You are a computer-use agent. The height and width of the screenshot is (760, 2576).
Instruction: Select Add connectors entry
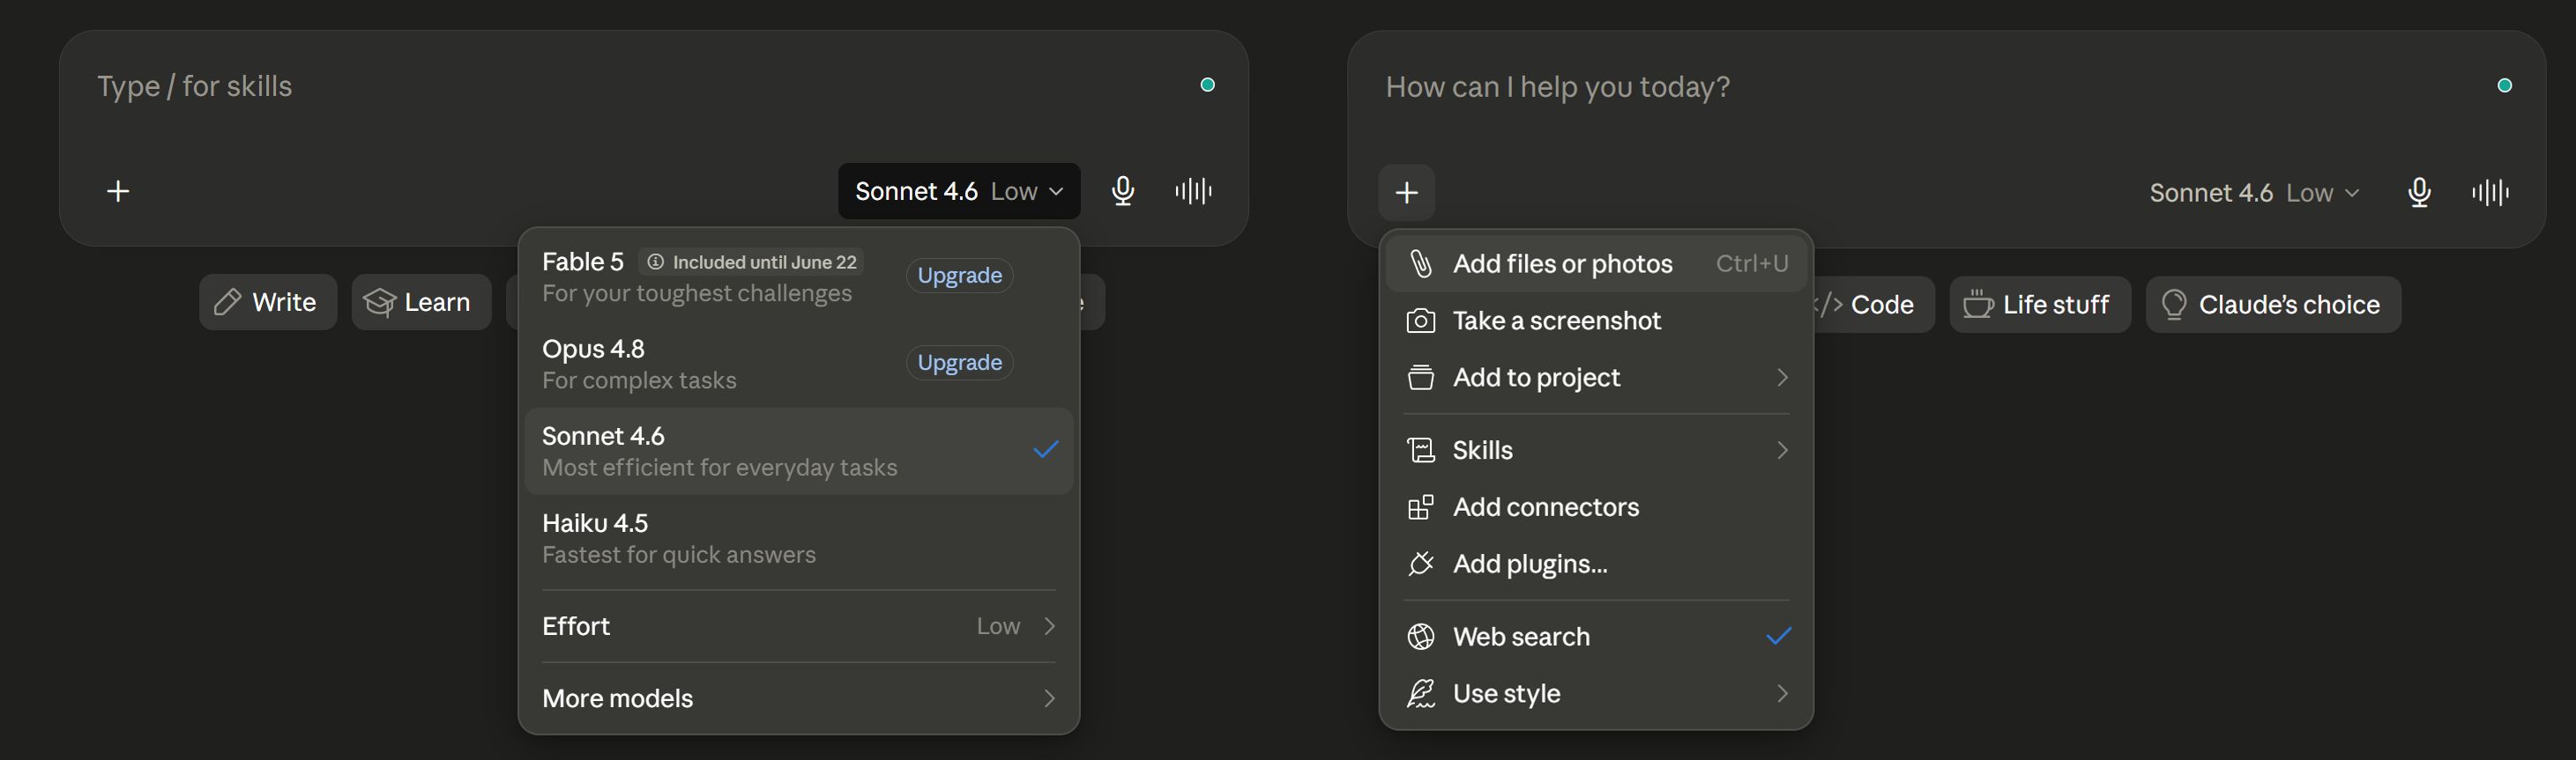(1596, 507)
